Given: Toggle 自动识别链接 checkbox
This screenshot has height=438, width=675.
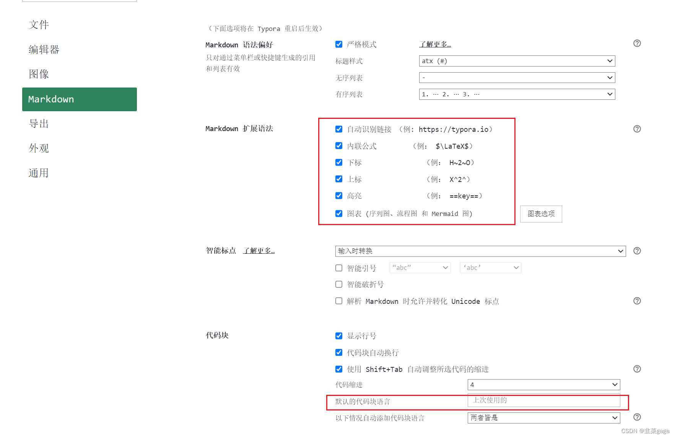Looking at the screenshot, I should coord(339,129).
